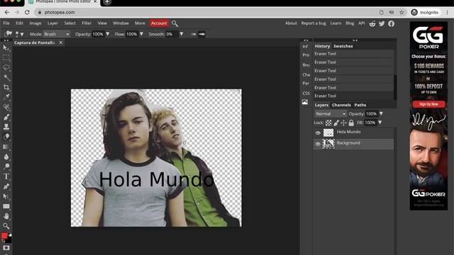The width and height of the screenshot is (454, 255).
Task: Select the Lasso tool
Action: 6,68
